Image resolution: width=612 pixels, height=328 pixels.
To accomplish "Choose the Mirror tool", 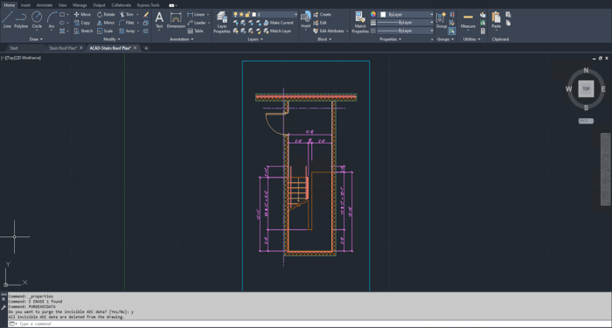I will pos(106,23).
